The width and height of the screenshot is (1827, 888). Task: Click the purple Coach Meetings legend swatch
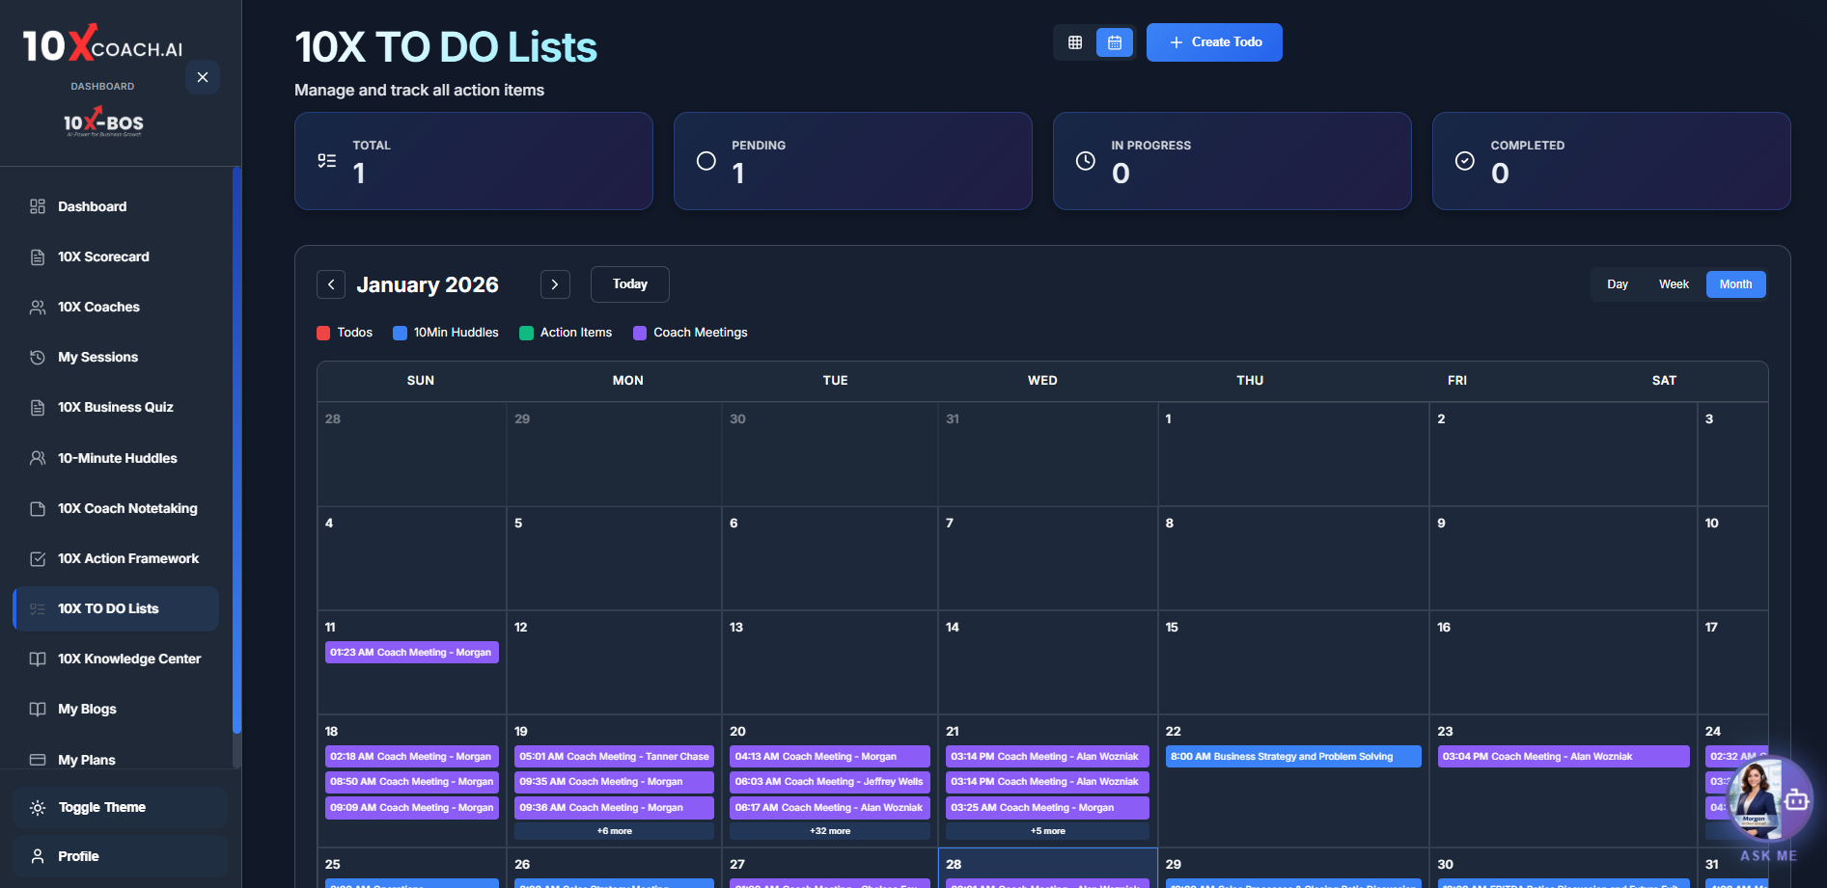[639, 334]
